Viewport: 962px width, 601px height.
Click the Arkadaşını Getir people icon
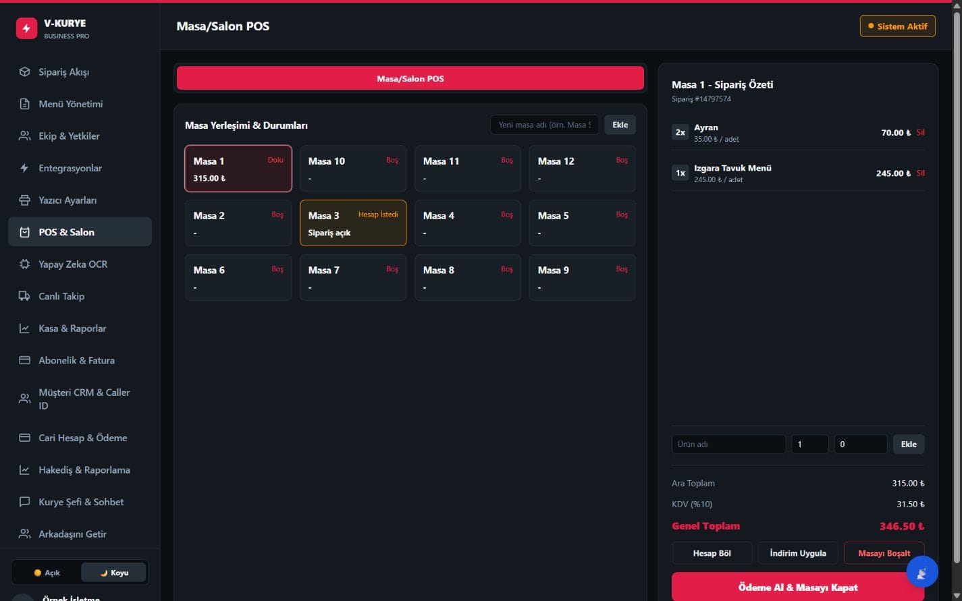(24, 534)
